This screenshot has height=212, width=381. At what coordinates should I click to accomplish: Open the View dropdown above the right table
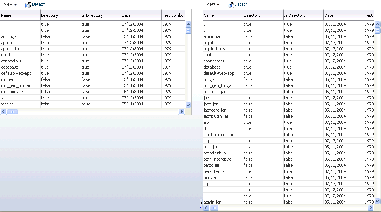coord(213,5)
